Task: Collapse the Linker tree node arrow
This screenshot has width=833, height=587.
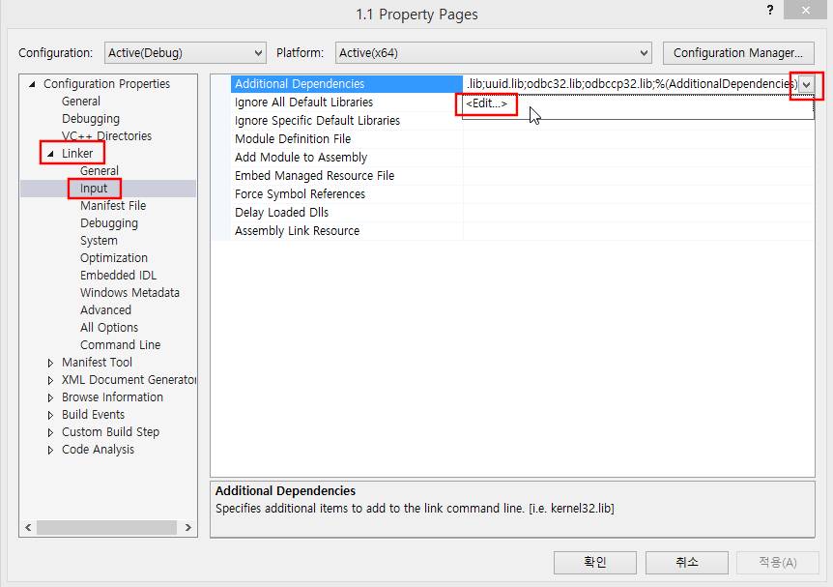Action: pyautogui.click(x=50, y=154)
